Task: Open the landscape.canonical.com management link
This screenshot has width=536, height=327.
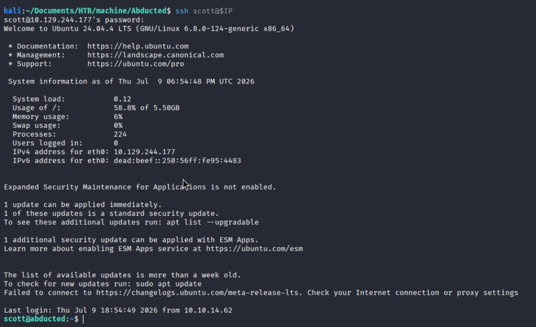Action: tap(156, 55)
